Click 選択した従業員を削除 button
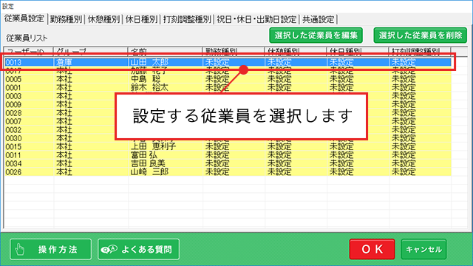The height and width of the screenshot is (266, 473). point(421,35)
